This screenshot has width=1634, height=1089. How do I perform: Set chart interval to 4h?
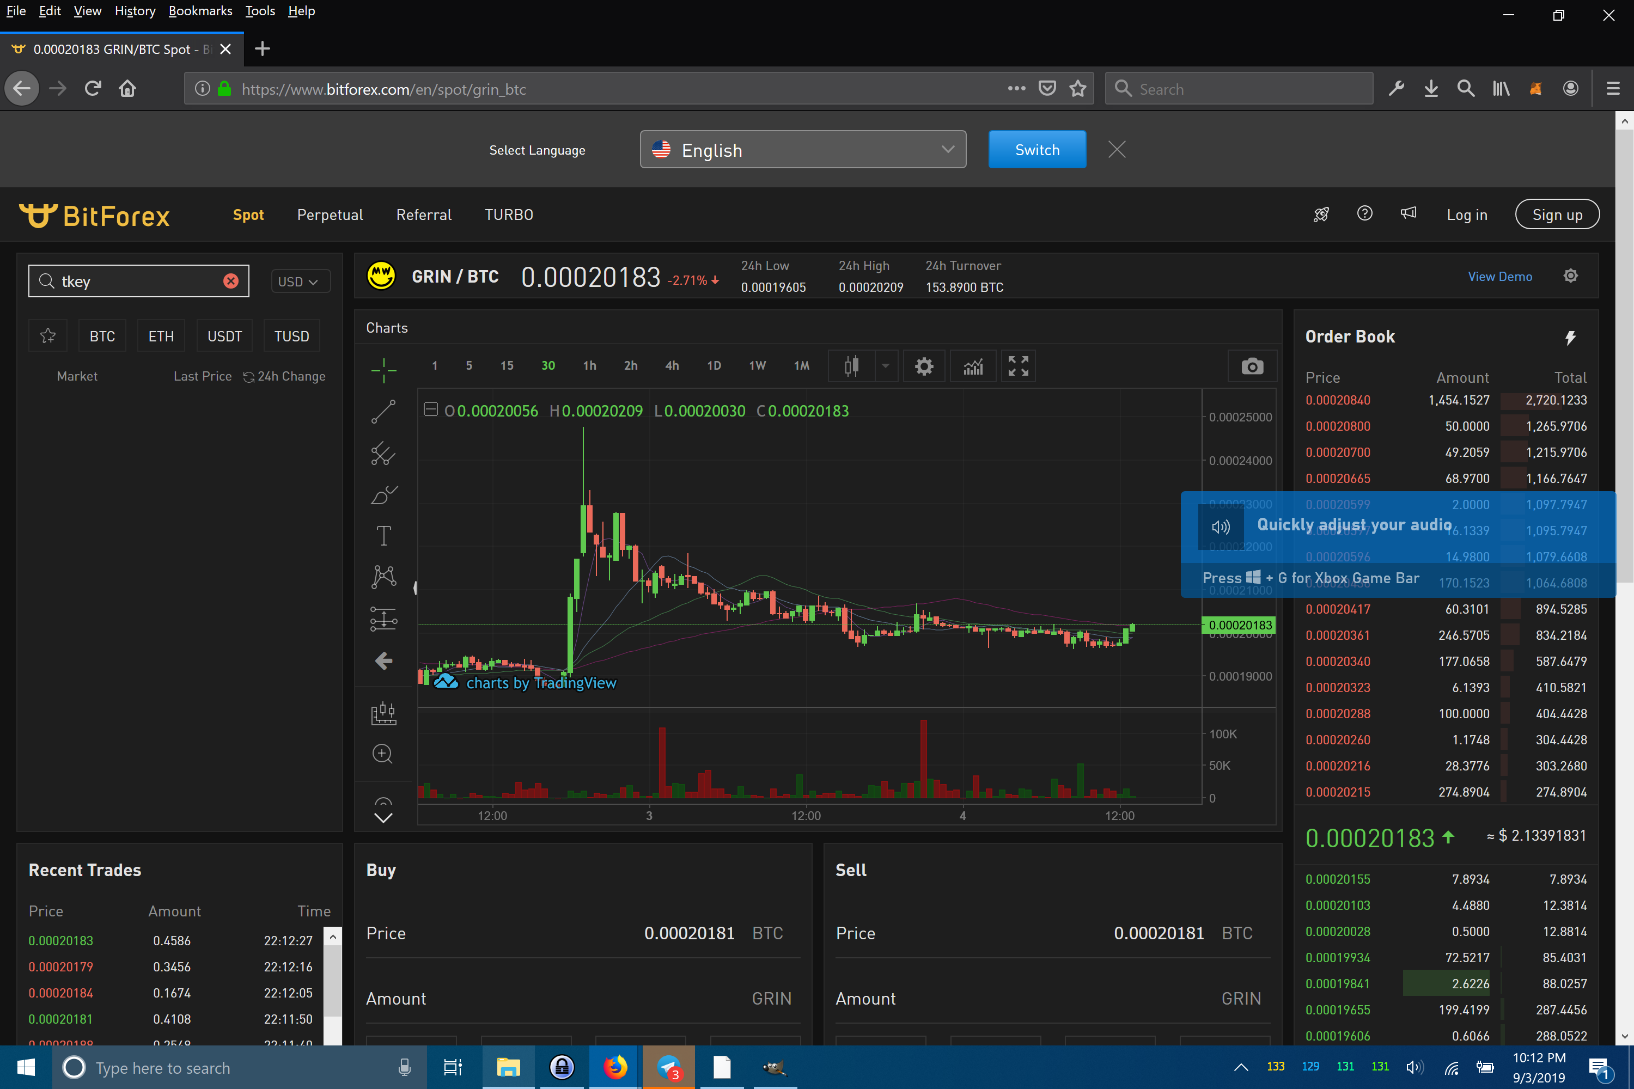pyautogui.click(x=672, y=366)
